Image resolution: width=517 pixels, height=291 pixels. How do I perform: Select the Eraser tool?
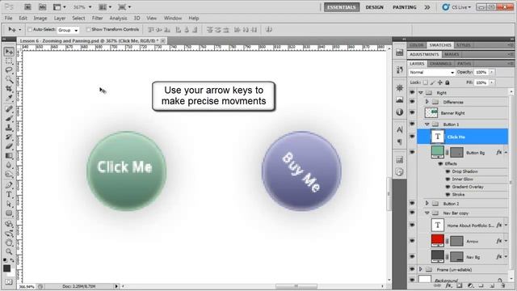pos(9,145)
